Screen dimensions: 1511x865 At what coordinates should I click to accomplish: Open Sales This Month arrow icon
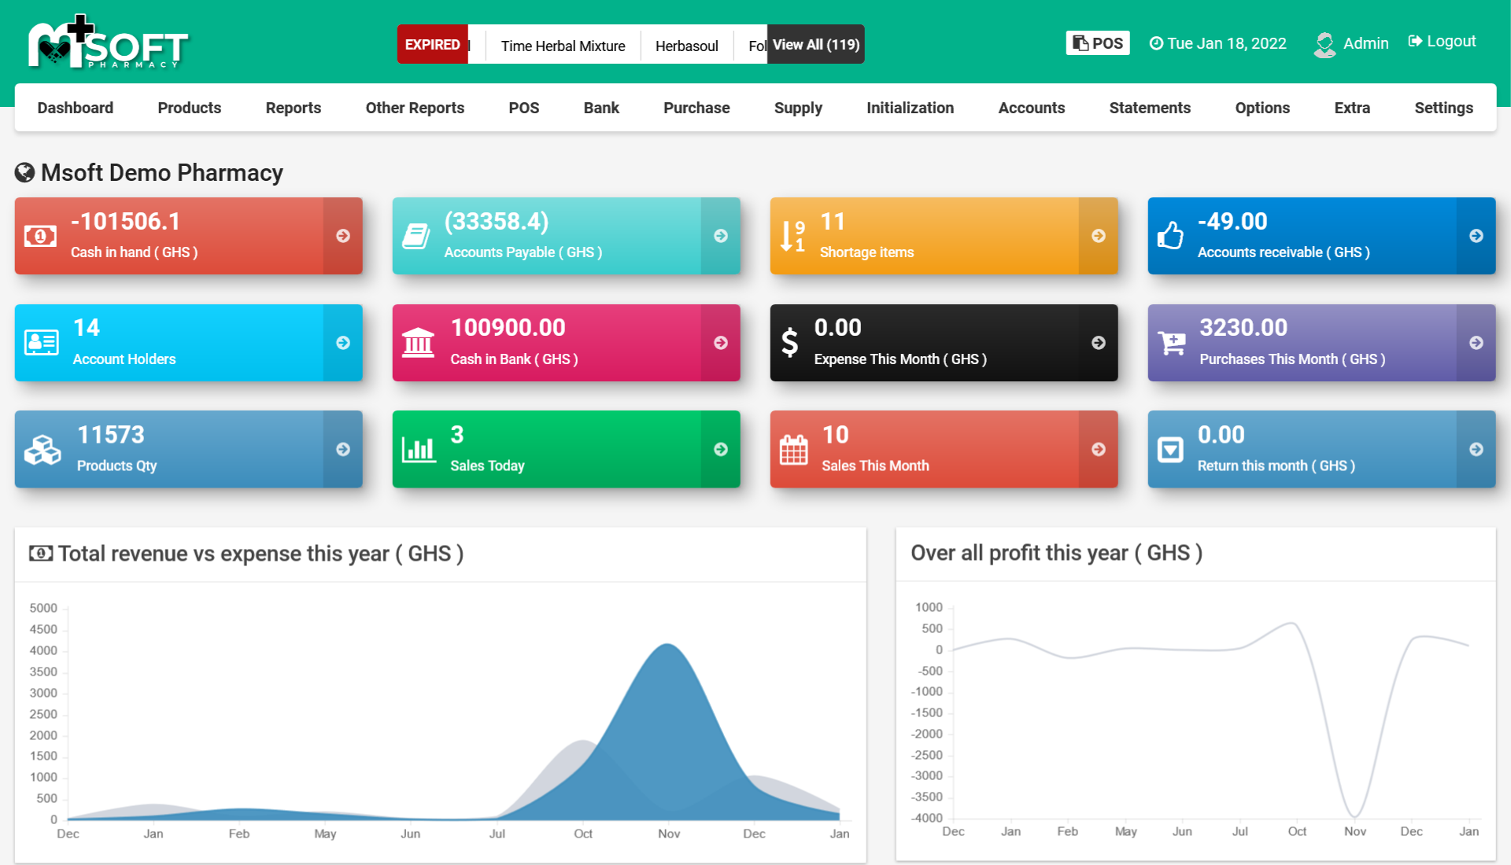(x=1099, y=449)
